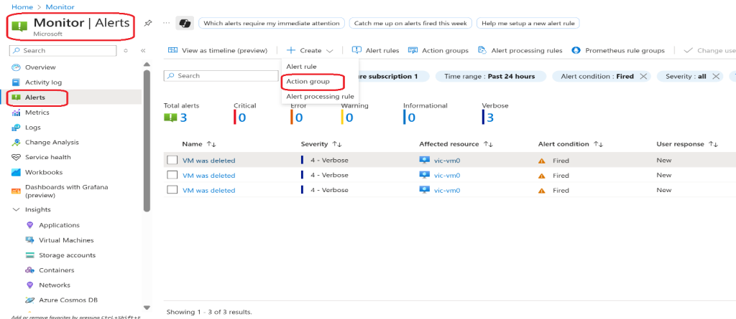Select Workbooks in left navigation
736x319 pixels.
(43, 172)
